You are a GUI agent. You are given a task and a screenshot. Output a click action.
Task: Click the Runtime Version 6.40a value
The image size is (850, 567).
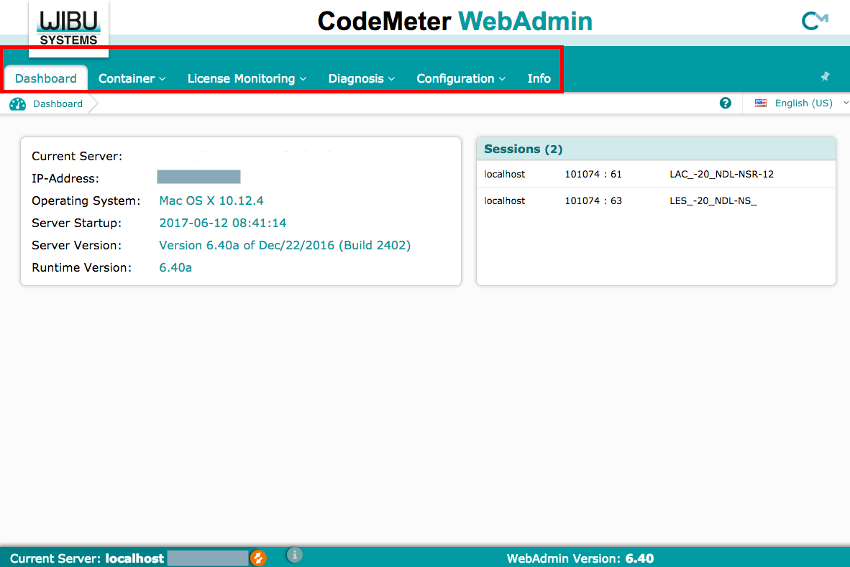pyautogui.click(x=175, y=267)
